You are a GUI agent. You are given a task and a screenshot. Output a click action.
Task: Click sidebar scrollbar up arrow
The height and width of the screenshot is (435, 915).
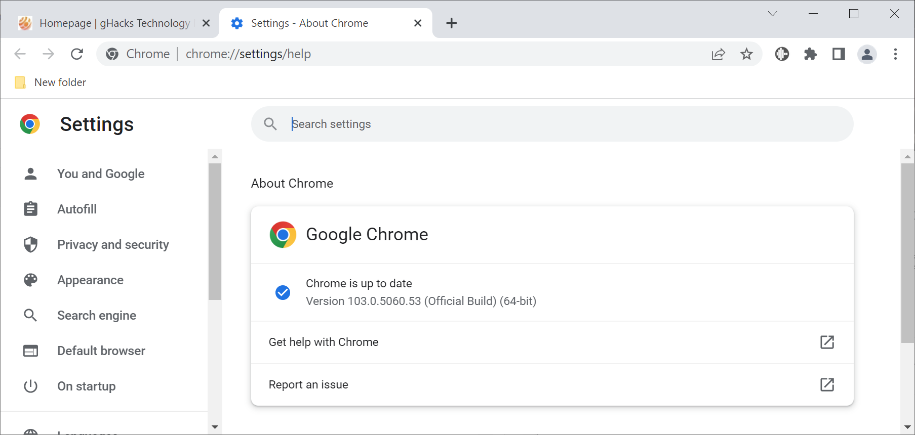click(x=215, y=156)
